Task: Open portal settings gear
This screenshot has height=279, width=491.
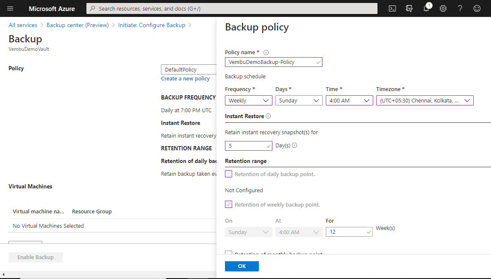Action: [x=443, y=8]
